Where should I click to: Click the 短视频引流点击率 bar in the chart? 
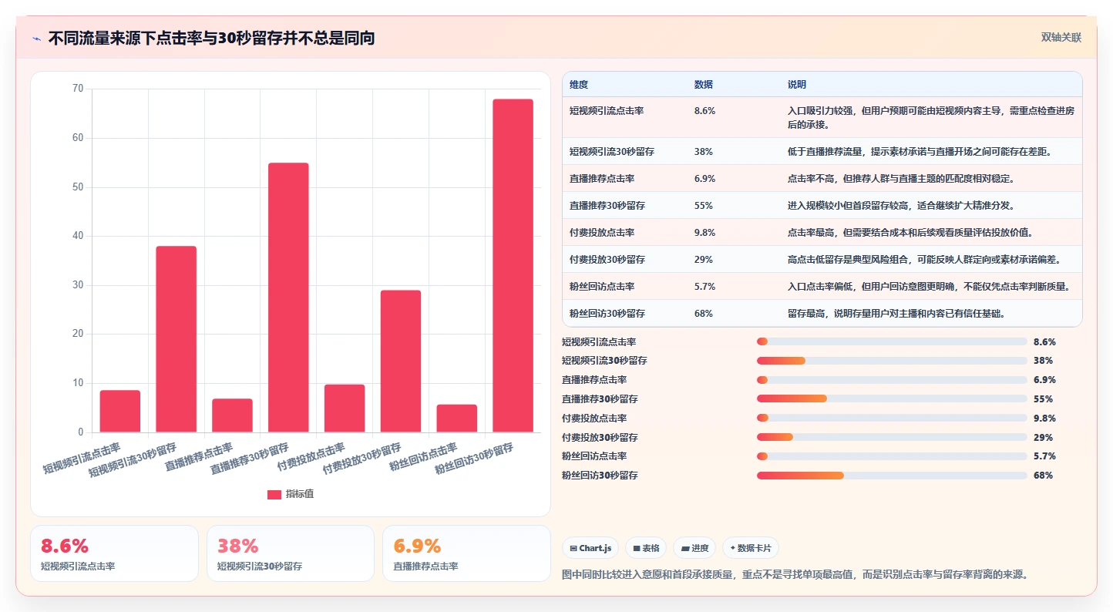pos(120,411)
